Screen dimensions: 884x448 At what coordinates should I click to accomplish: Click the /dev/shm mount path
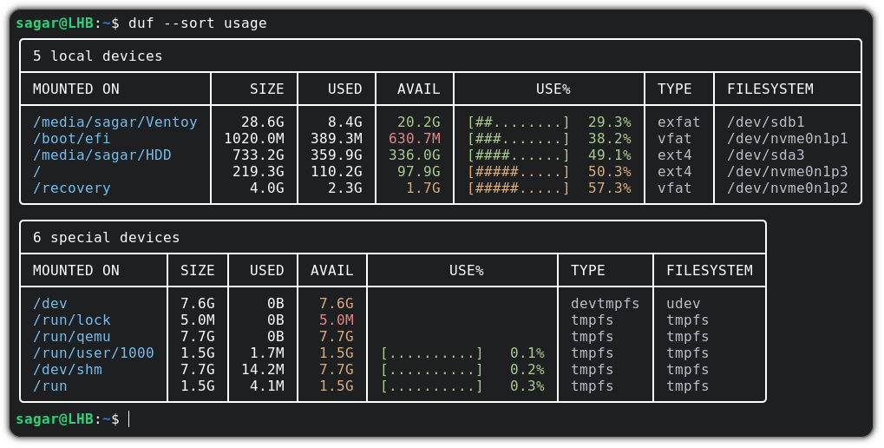coord(68,370)
